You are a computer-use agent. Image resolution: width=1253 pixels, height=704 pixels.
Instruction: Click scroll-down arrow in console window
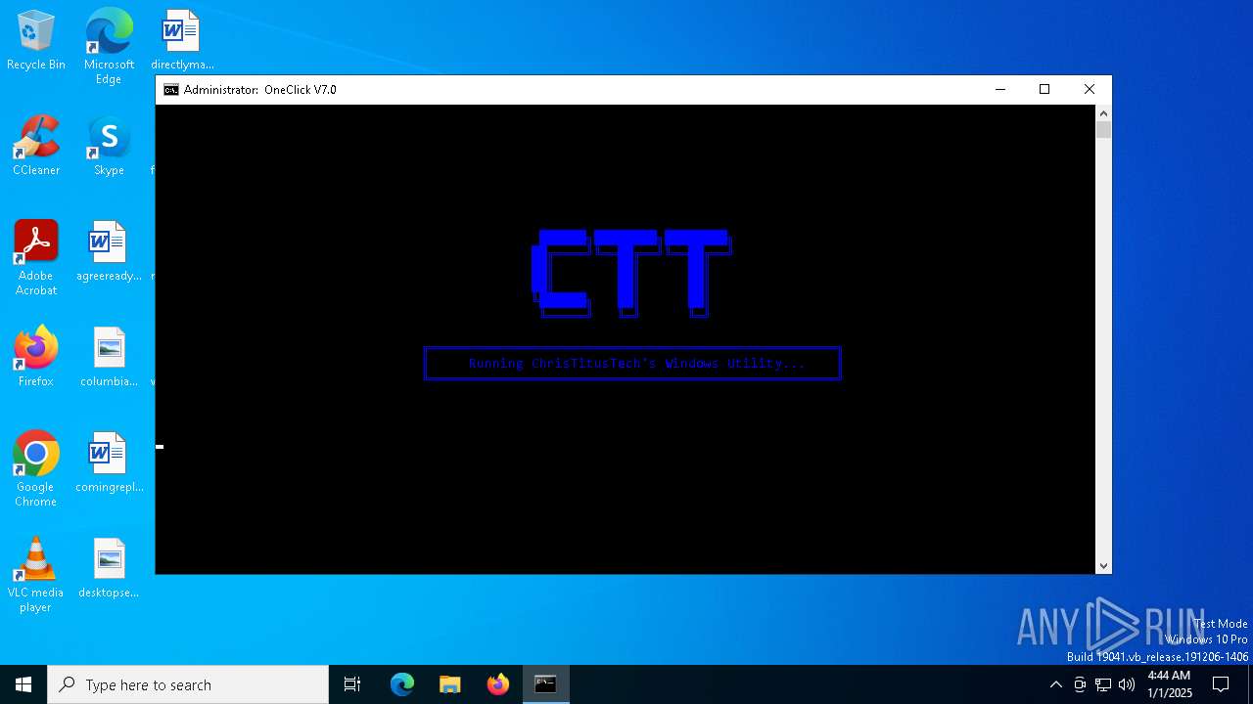coord(1104,566)
